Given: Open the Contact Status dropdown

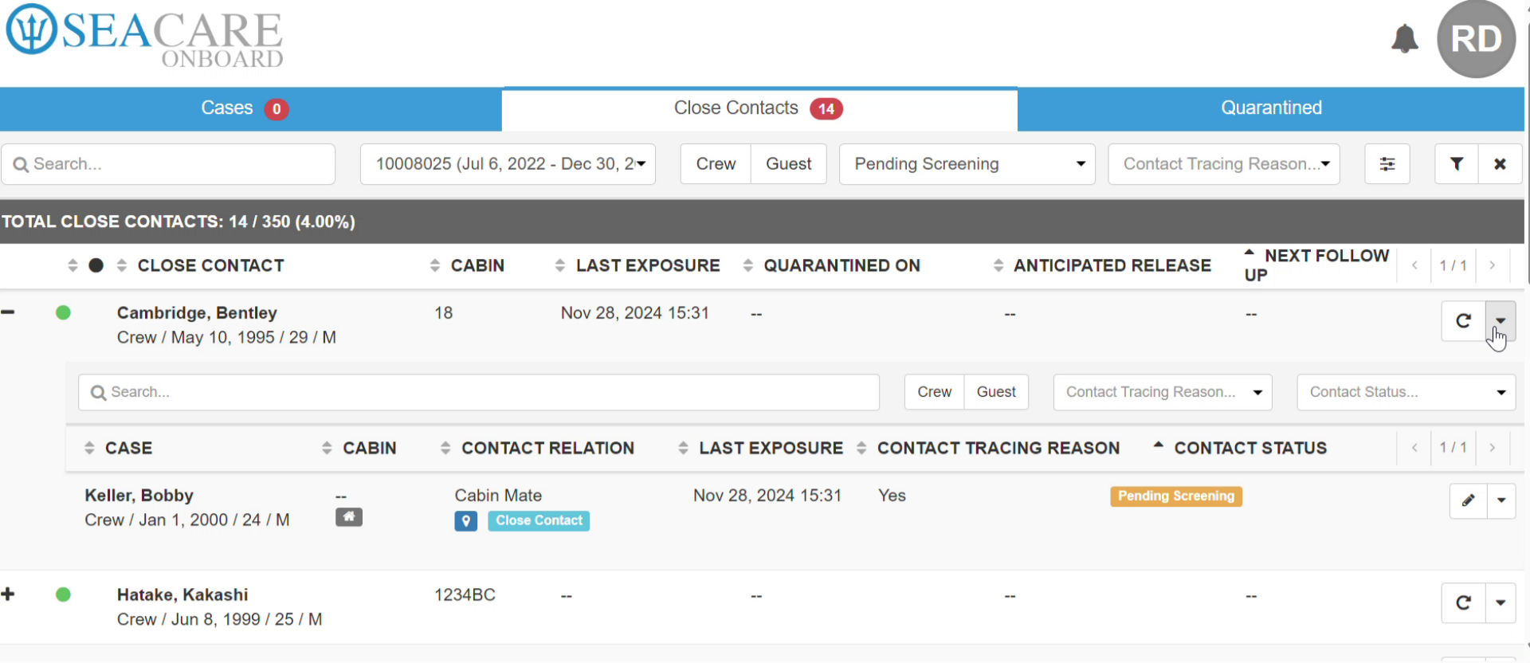Looking at the screenshot, I should click(x=1406, y=392).
